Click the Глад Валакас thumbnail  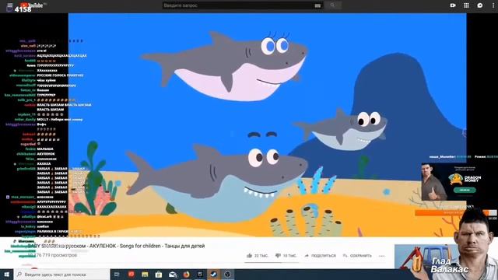[426, 257]
